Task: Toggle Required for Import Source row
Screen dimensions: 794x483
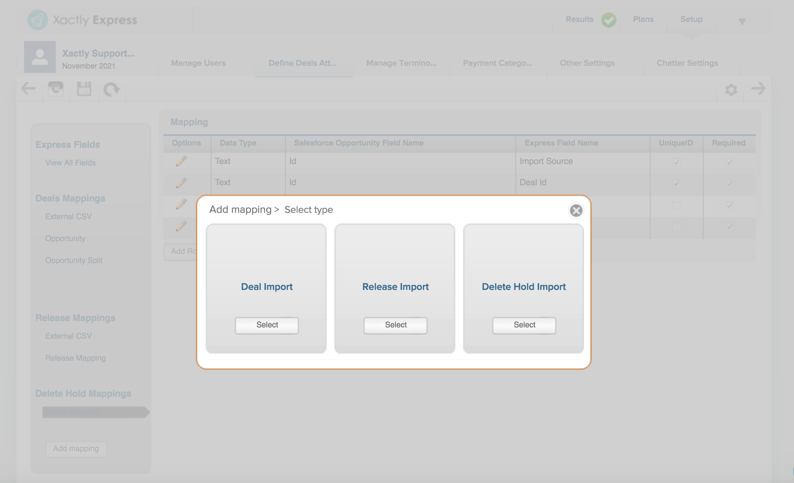Action: coord(729,162)
